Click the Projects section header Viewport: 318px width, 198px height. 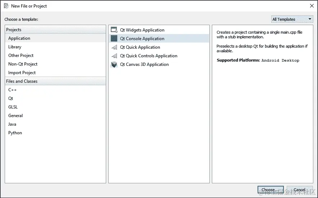tap(55, 29)
